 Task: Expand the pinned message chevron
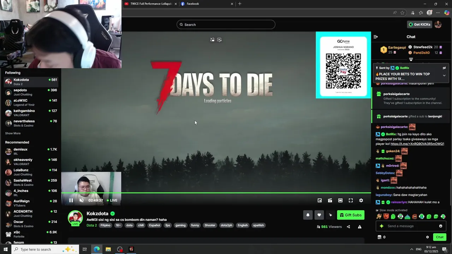[444, 75]
